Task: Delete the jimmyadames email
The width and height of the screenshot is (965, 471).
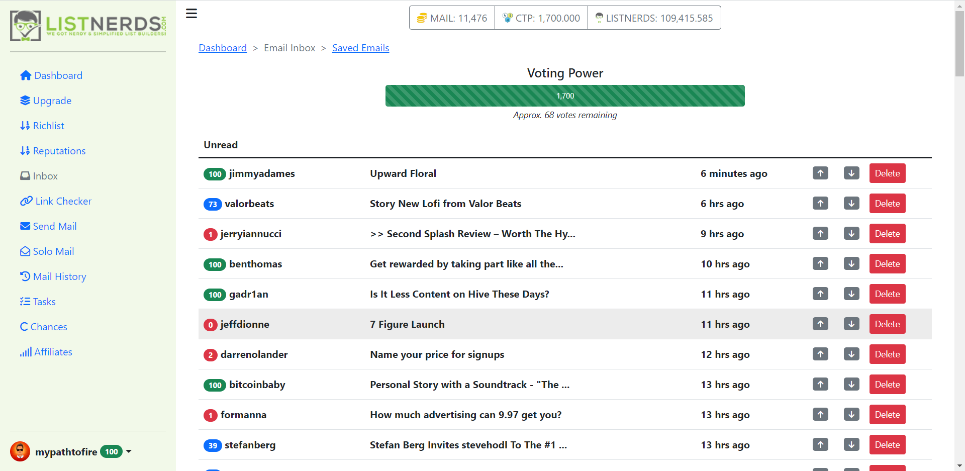Action: pyautogui.click(x=888, y=173)
